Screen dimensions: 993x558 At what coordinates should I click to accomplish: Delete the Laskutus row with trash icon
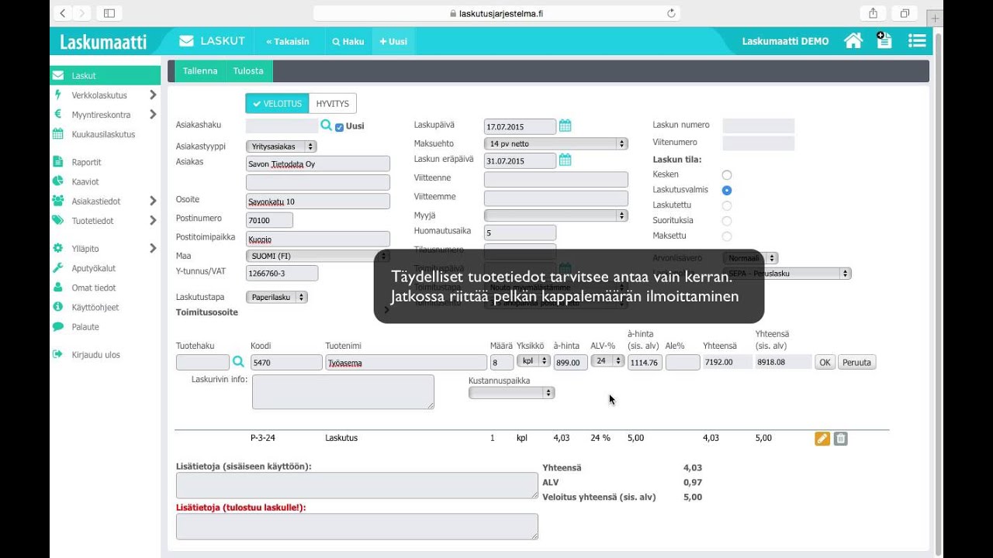pos(841,439)
